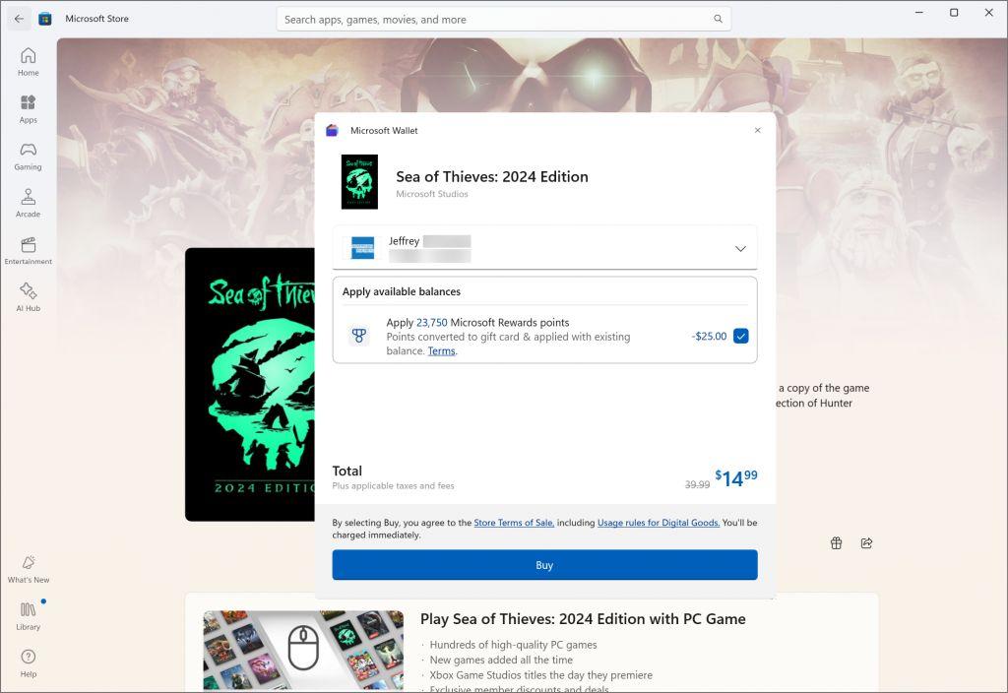1008x693 pixels.
Task: Click the back arrow in the title bar
Action: [18, 19]
